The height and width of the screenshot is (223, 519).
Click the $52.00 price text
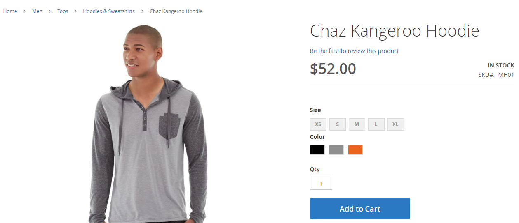click(333, 69)
